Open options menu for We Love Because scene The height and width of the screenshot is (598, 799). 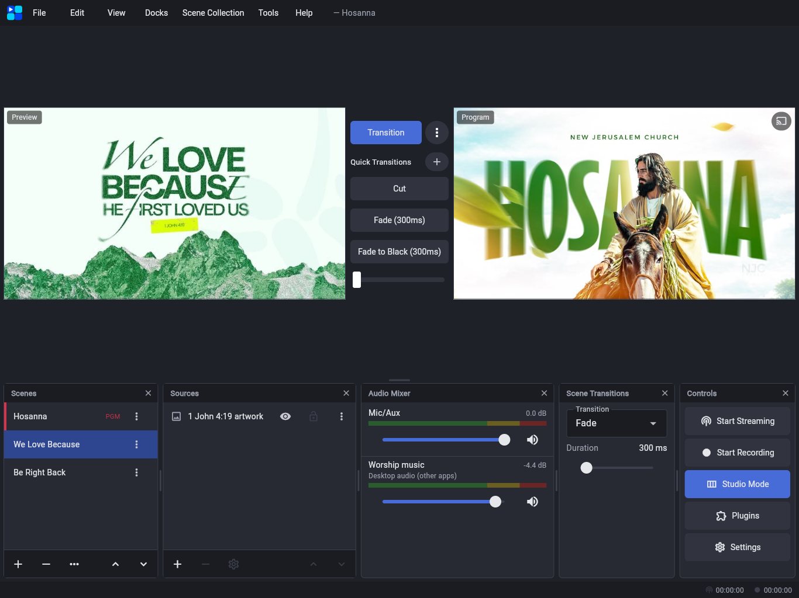(137, 444)
